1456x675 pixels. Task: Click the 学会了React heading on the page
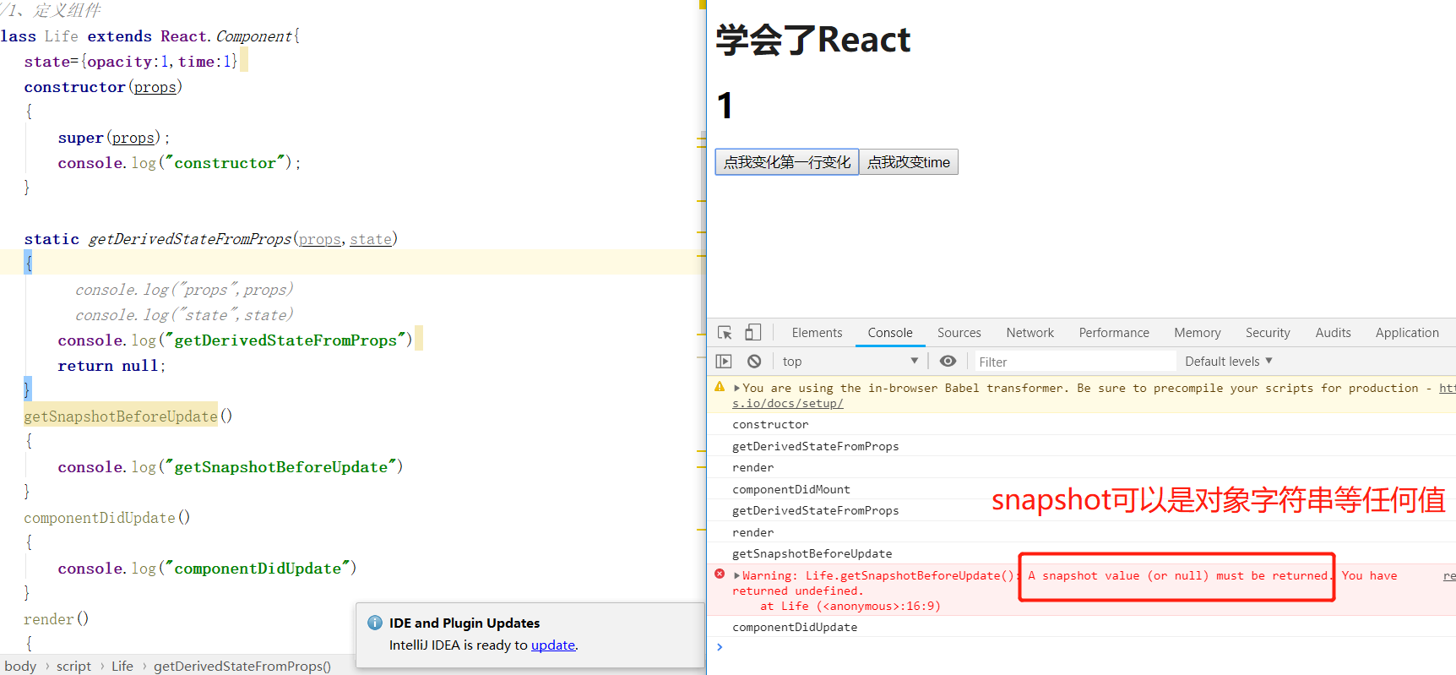(813, 40)
